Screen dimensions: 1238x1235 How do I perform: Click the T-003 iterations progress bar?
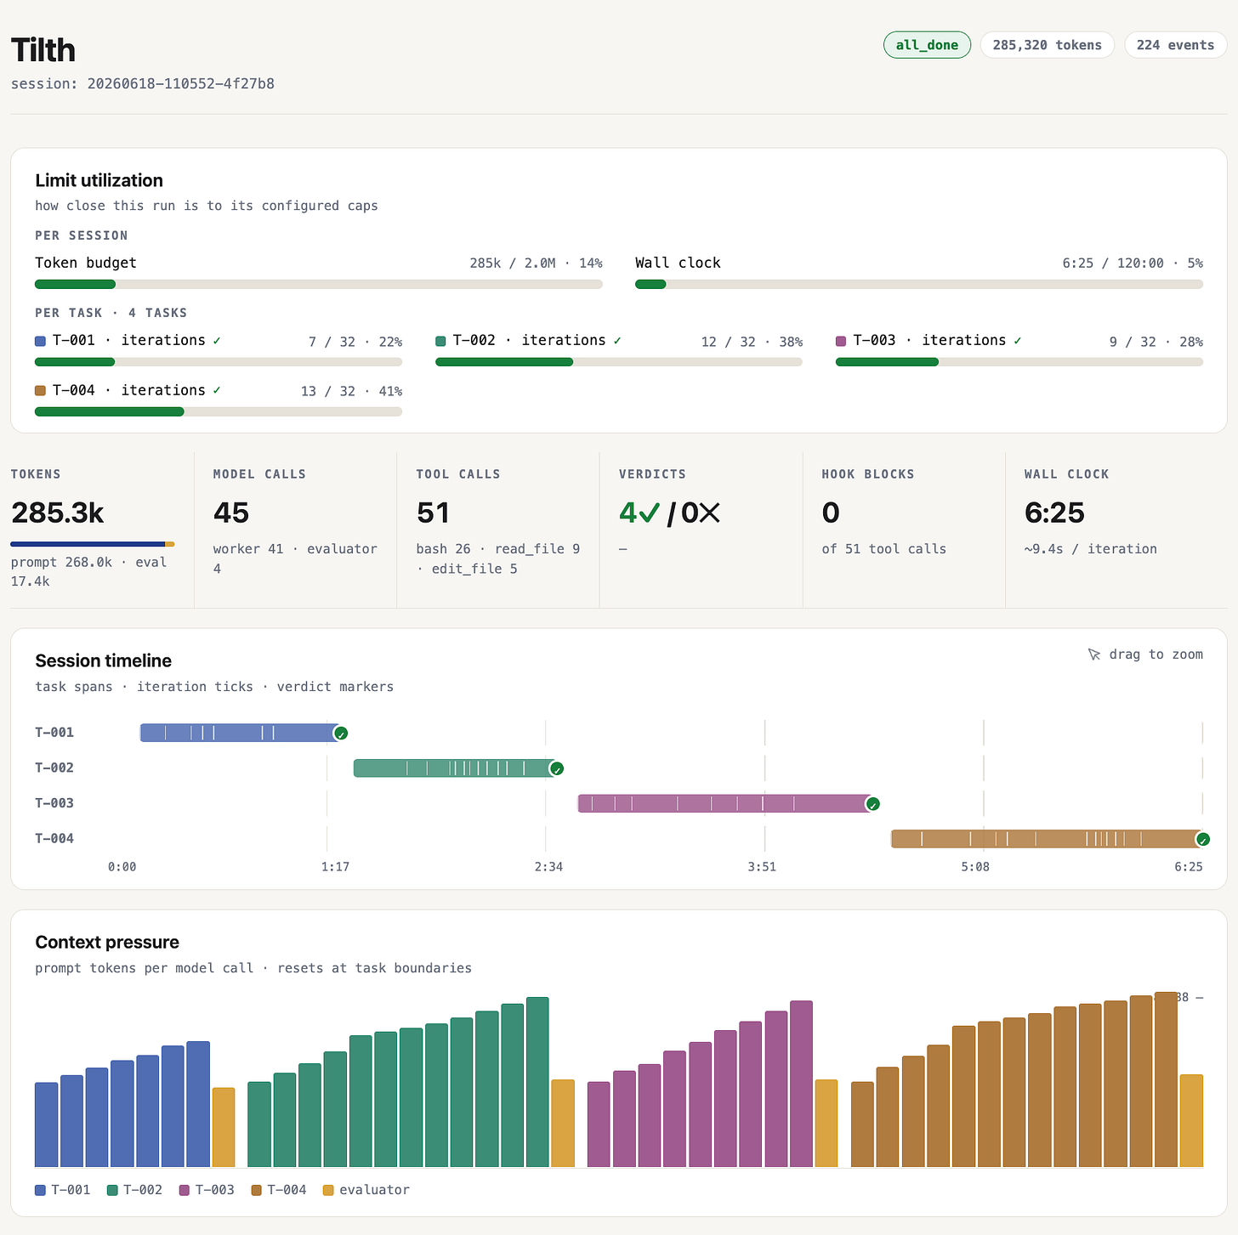[1019, 362]
